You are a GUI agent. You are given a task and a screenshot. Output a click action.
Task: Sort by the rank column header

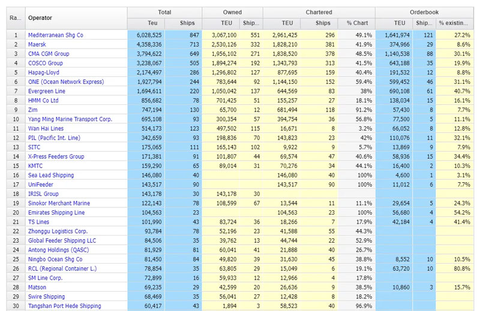[x=15, y=17]
